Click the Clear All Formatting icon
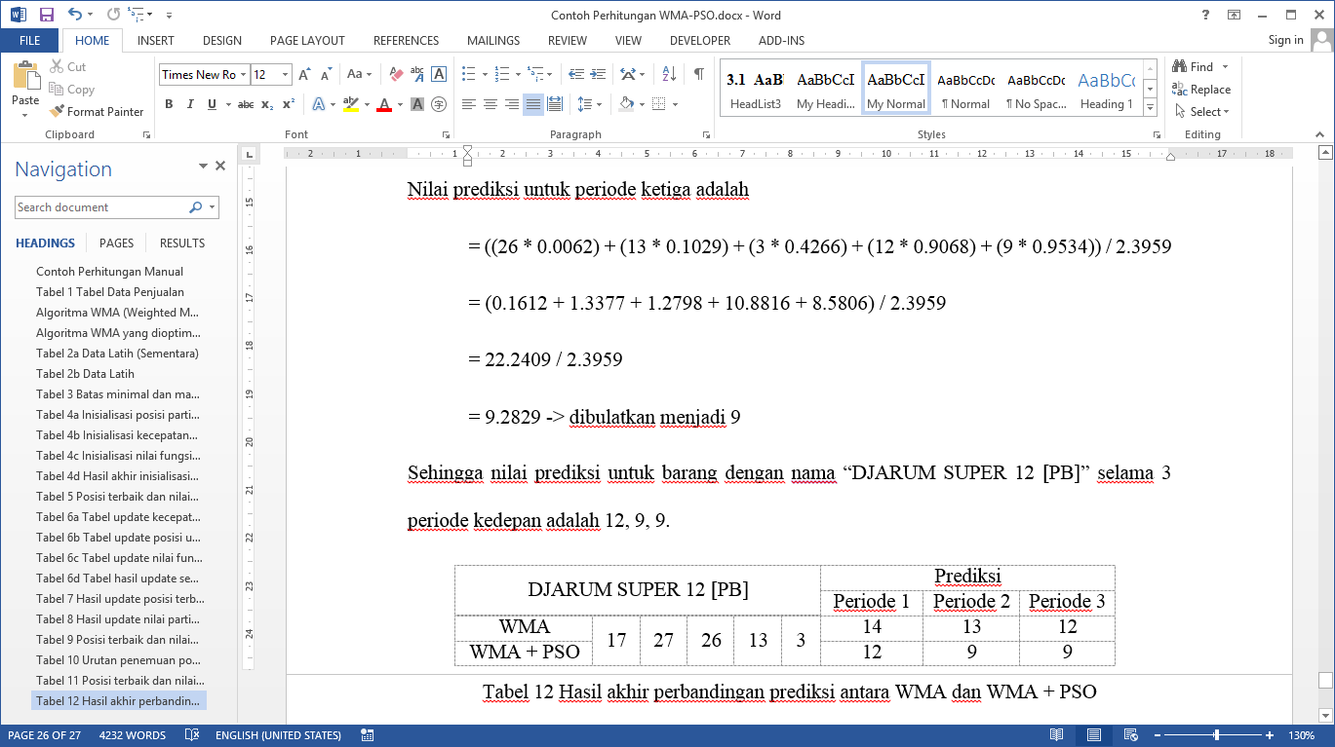The image size is (1335, 747). (x=396, y=74)
